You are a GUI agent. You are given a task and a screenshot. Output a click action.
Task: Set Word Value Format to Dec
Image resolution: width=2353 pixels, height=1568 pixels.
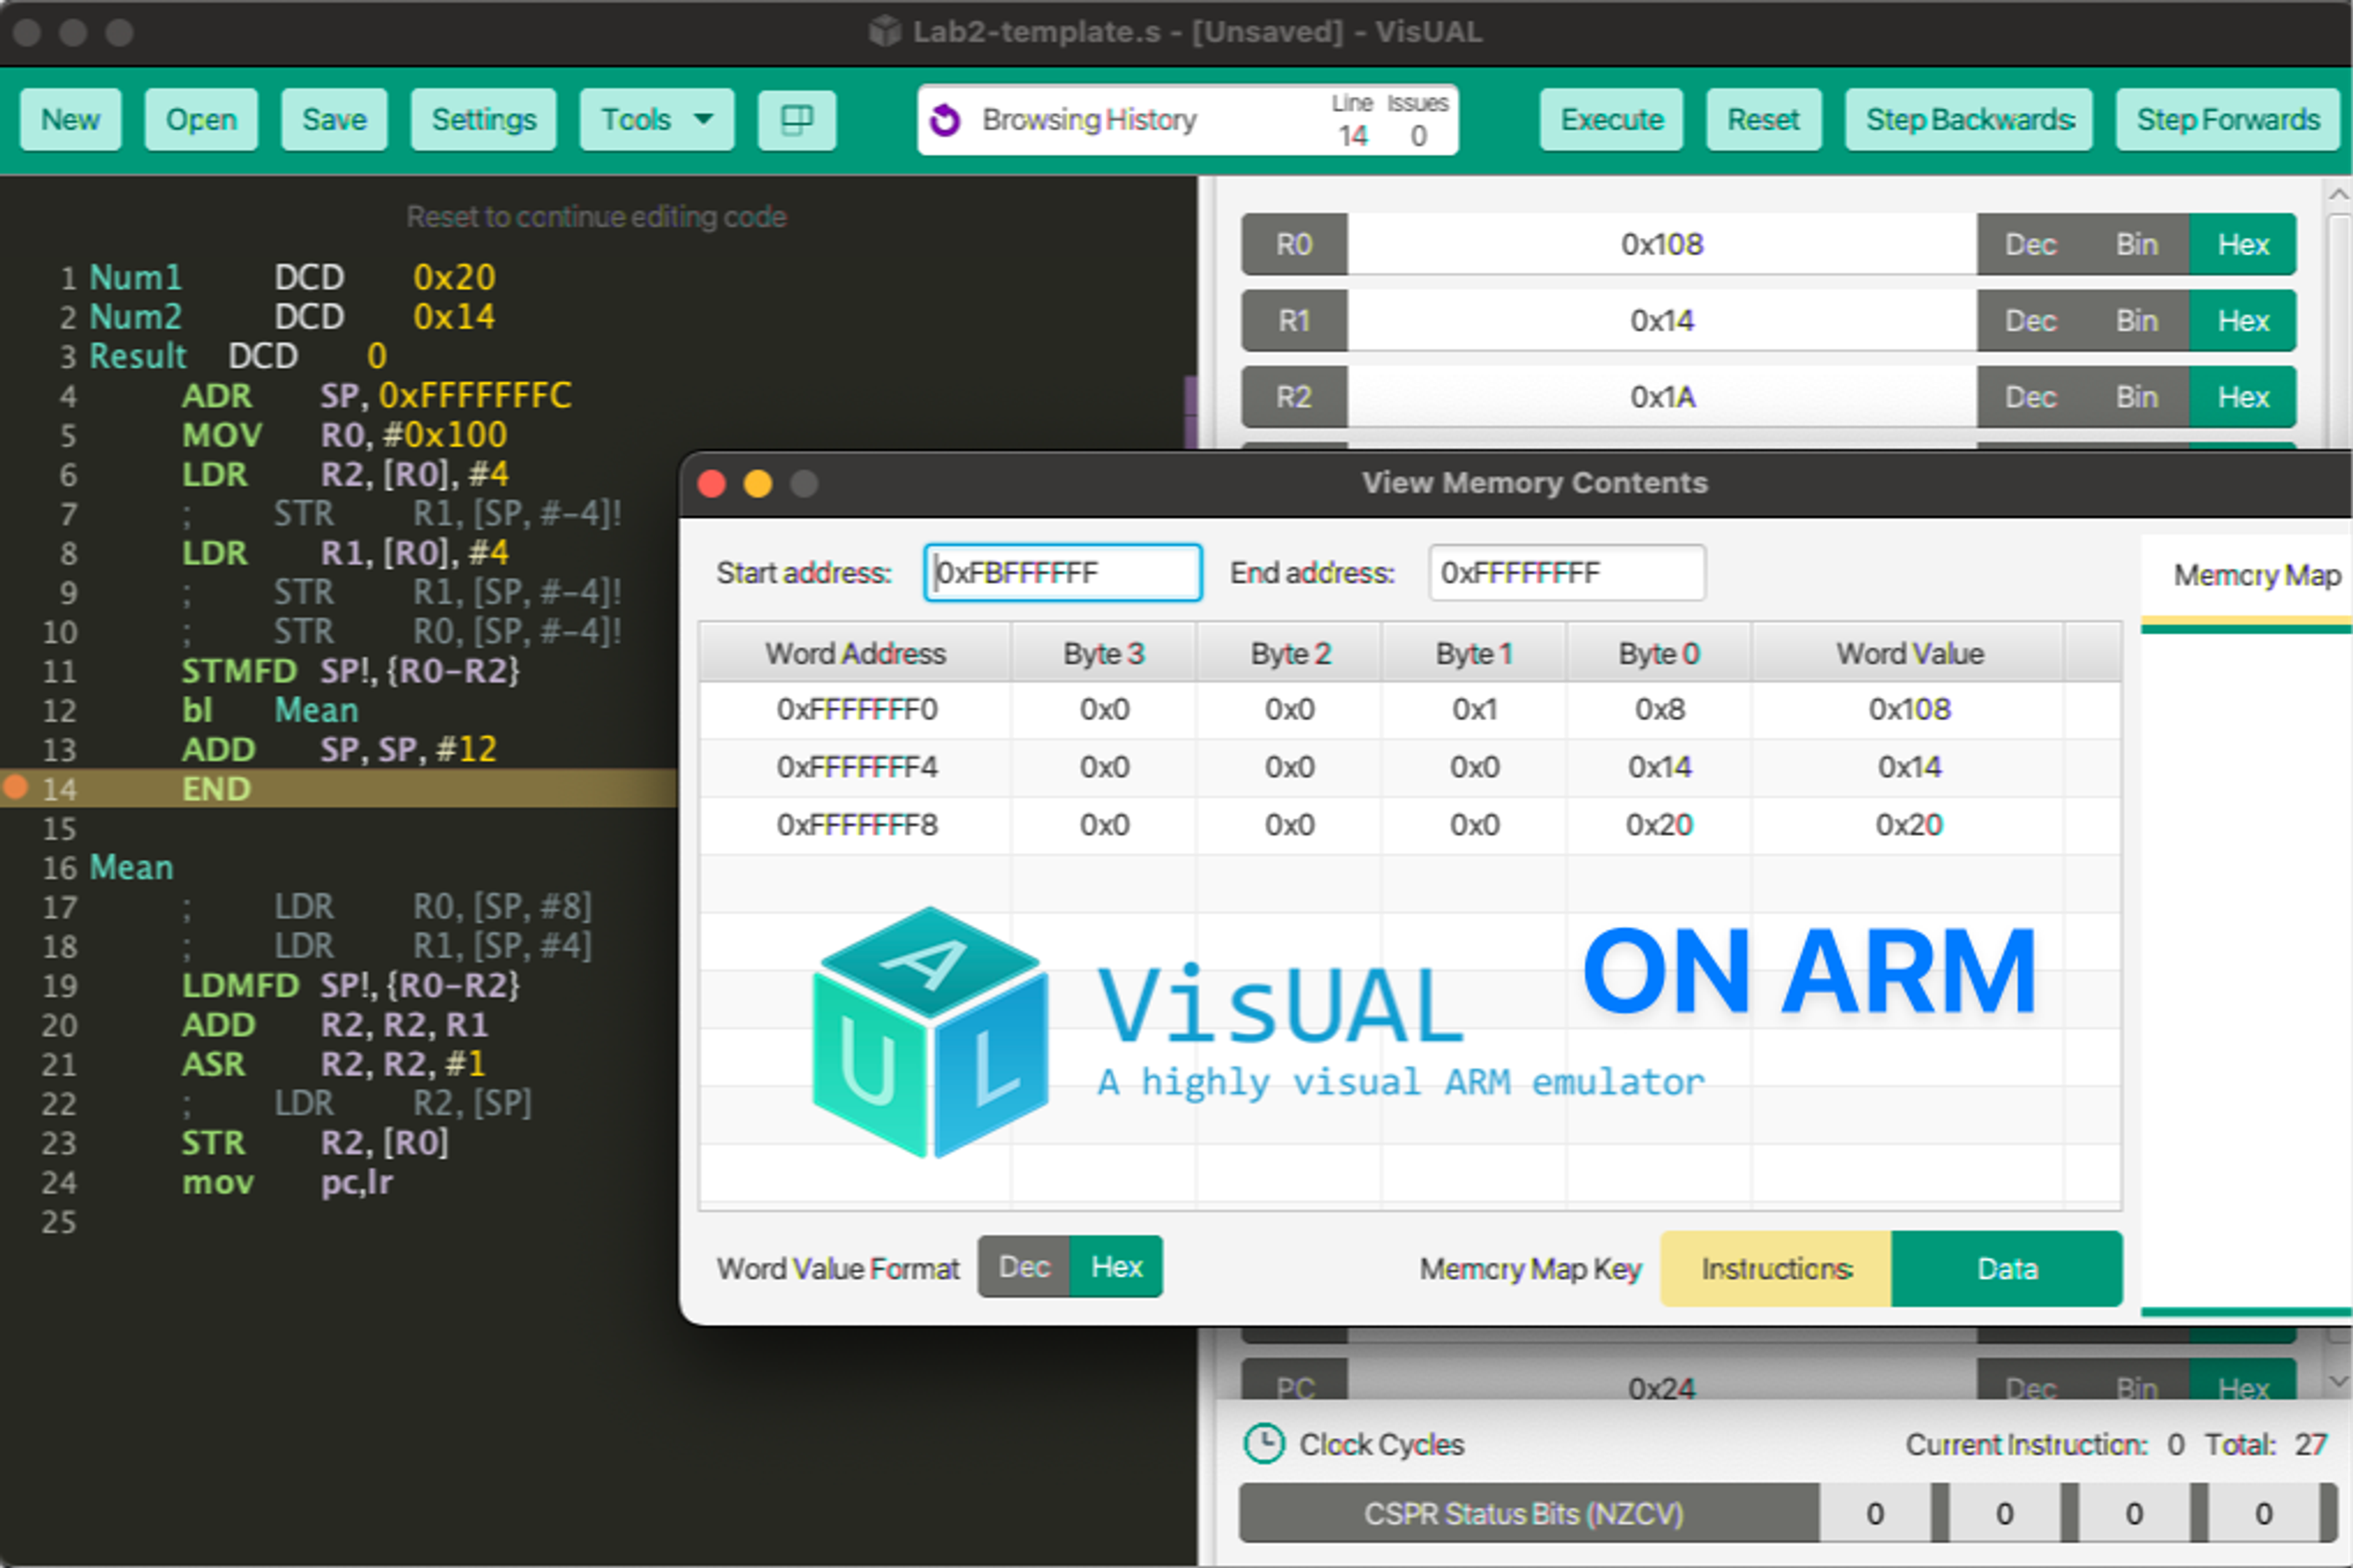(1023, 1267)
